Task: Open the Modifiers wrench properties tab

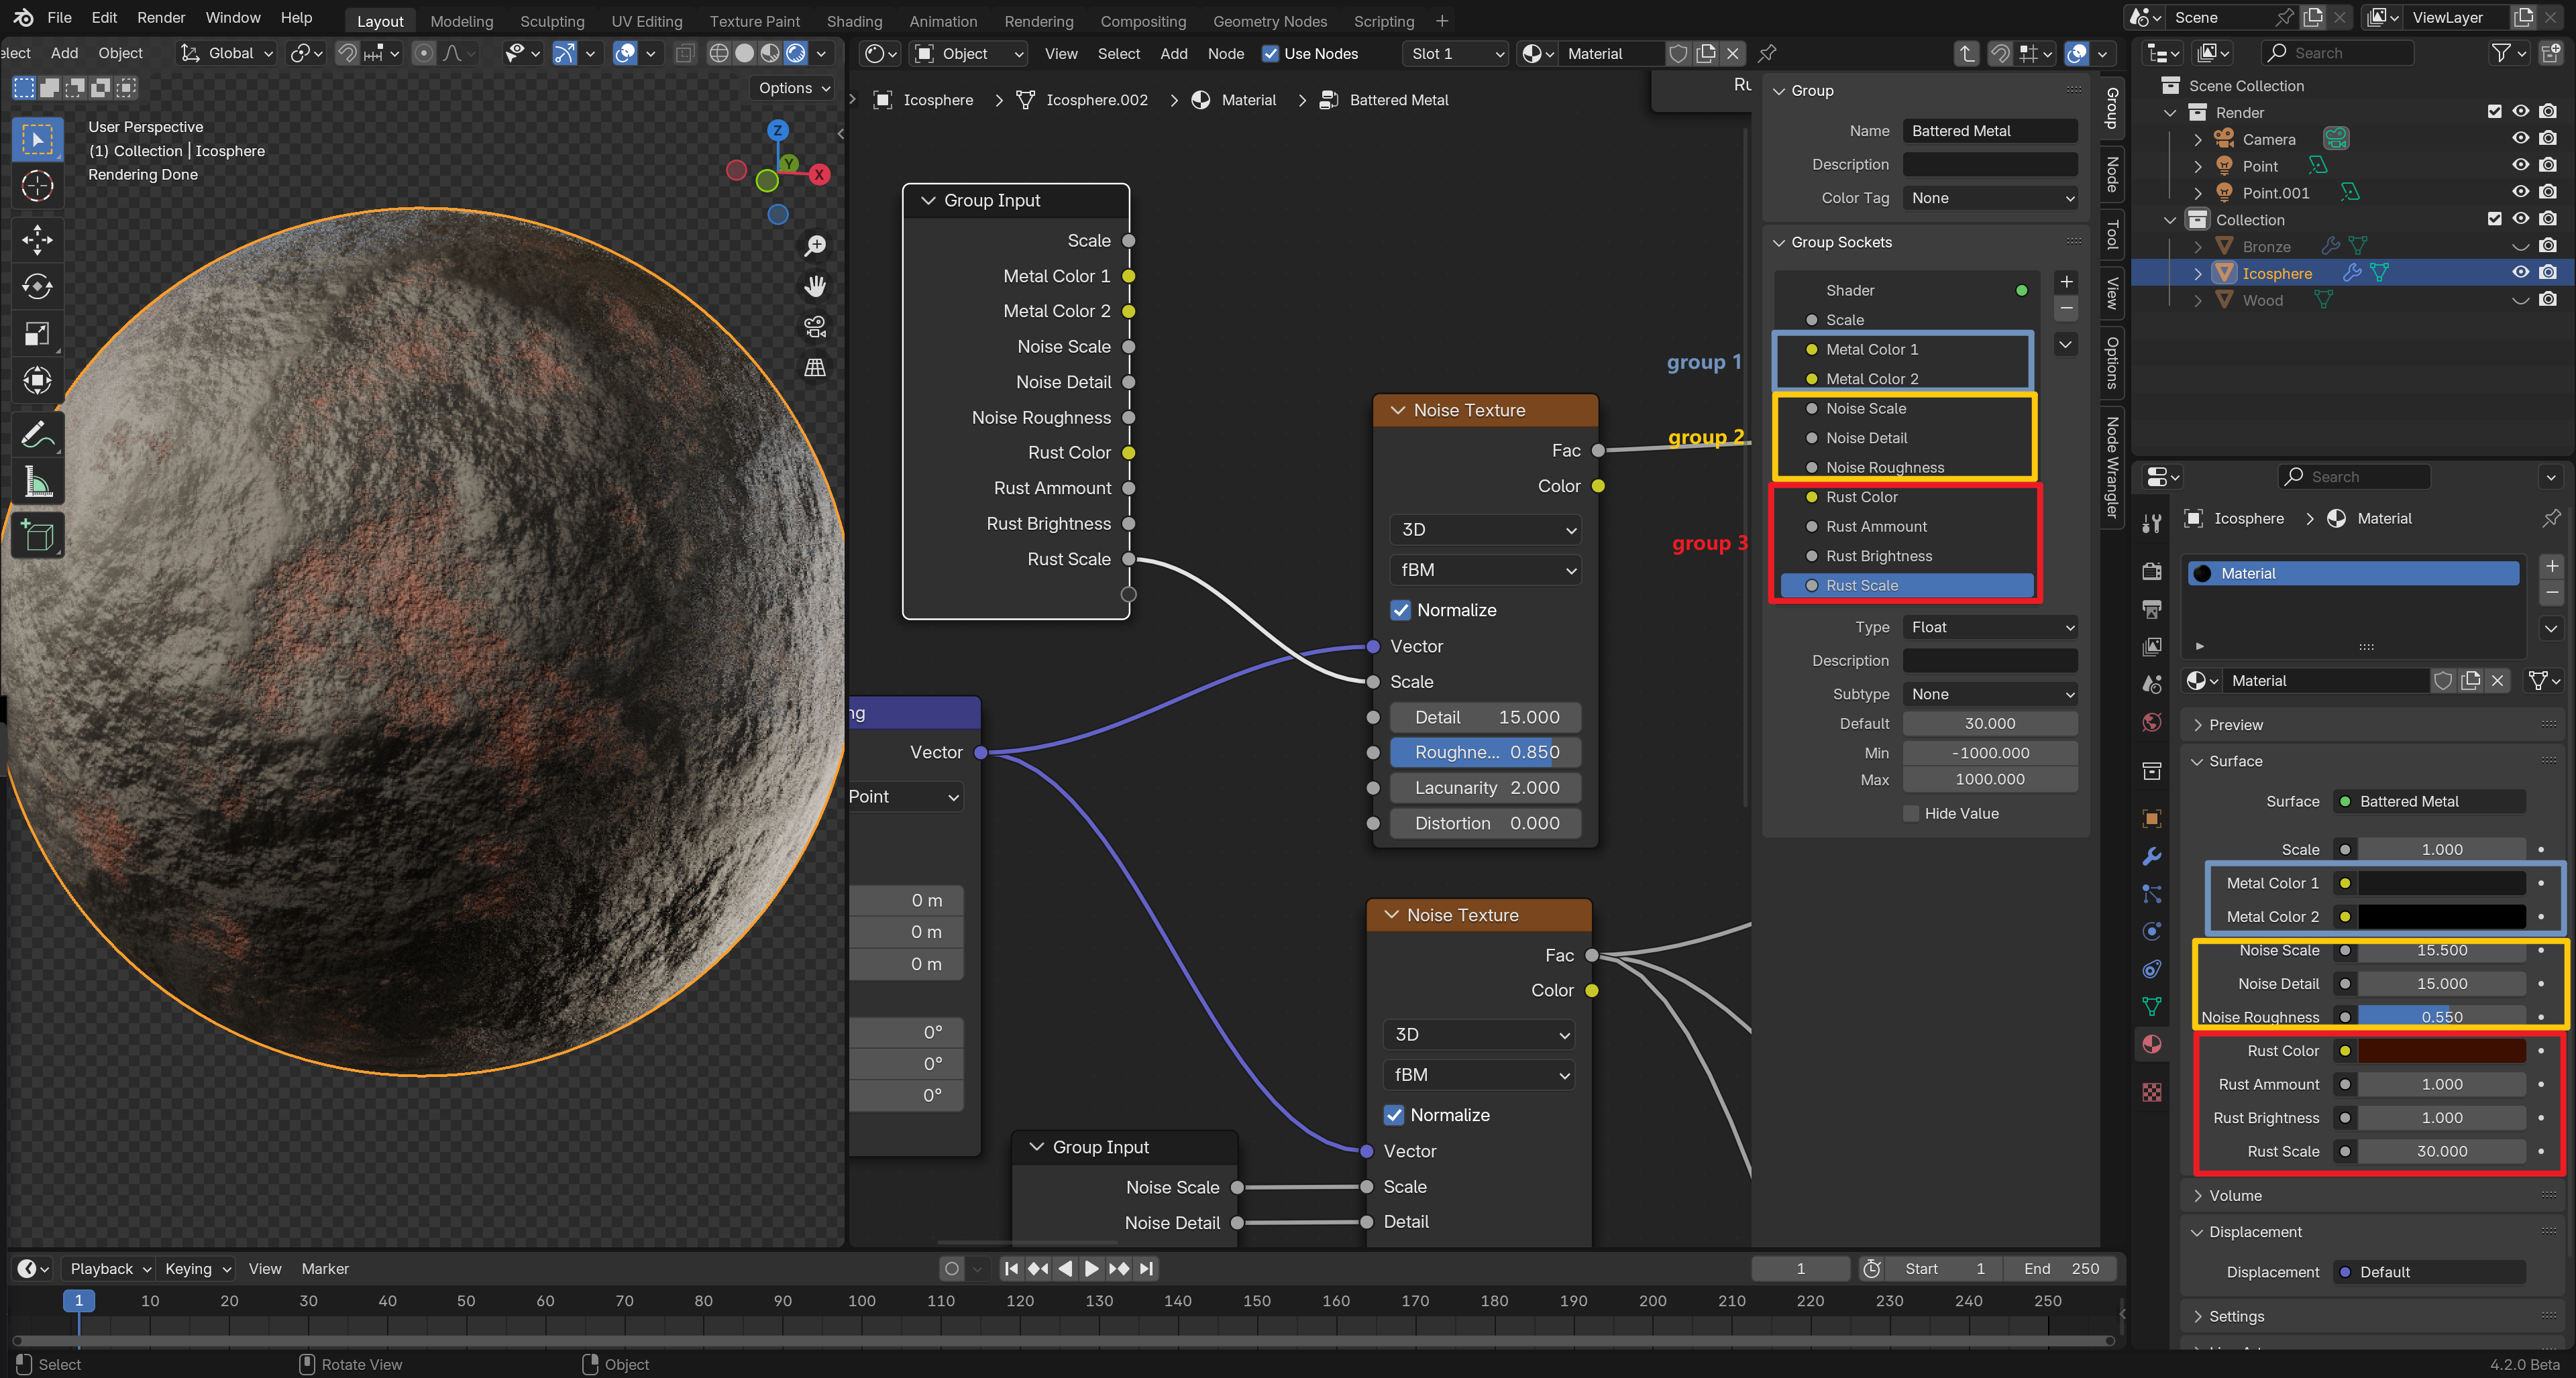Action: 2152,856
